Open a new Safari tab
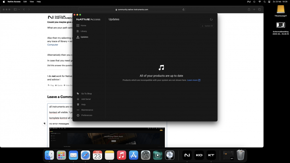Viewport: 290px width, 163px height. point(254,10)
